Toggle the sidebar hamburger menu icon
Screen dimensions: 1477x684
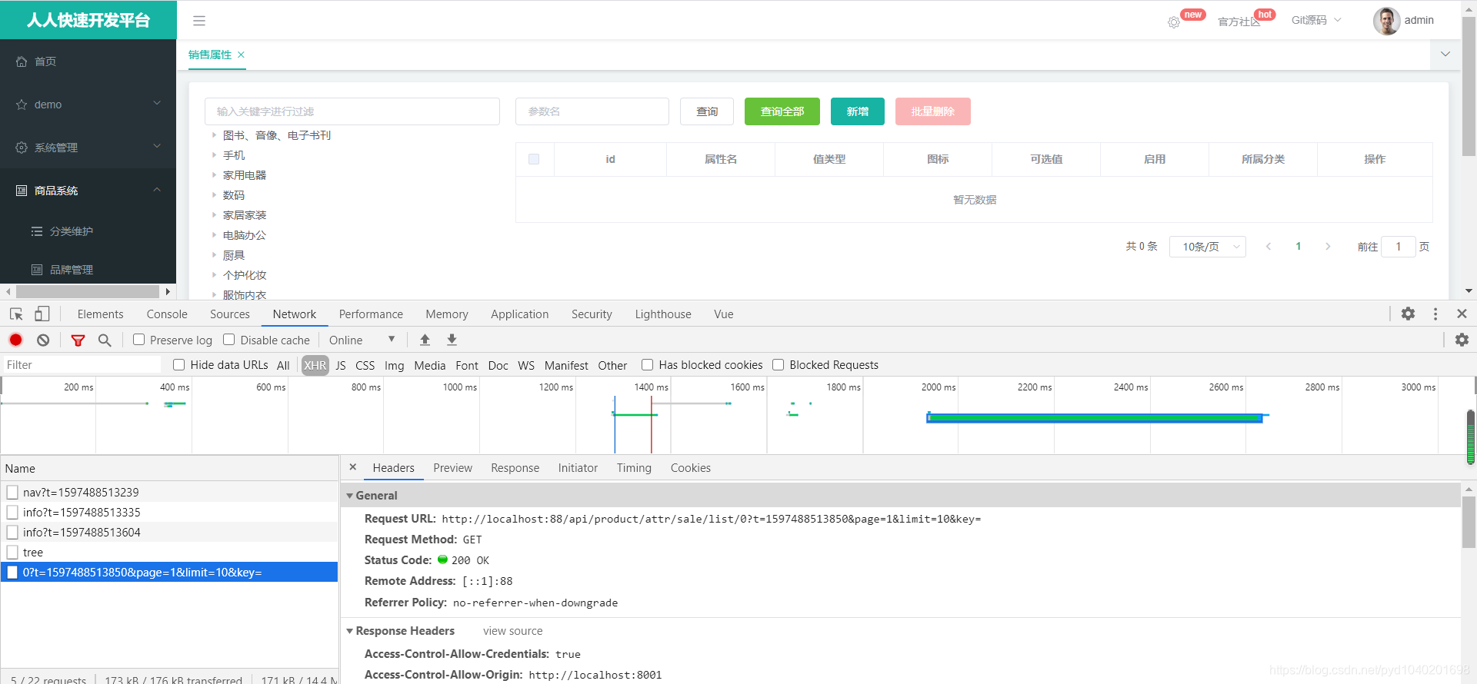pyautogui.click(x=199, y=21)
